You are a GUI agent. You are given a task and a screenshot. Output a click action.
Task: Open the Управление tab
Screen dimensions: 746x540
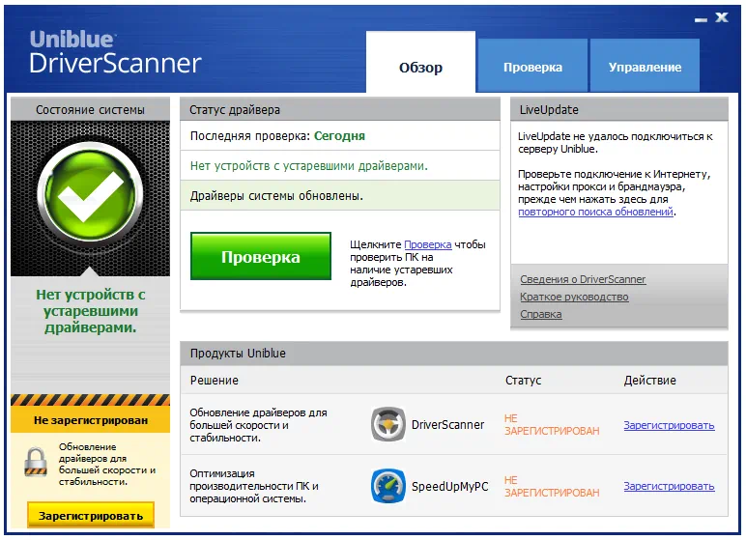[x=645, y=65]
